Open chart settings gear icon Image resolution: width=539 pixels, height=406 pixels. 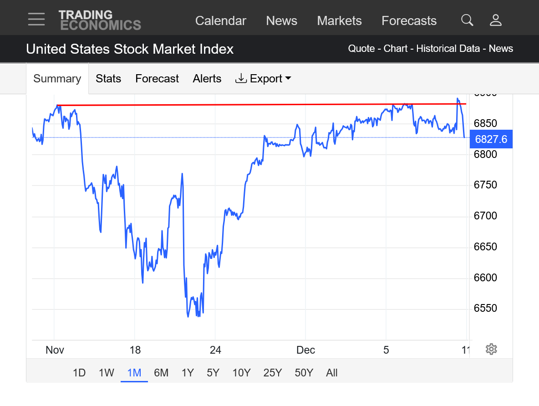point(491,349)
